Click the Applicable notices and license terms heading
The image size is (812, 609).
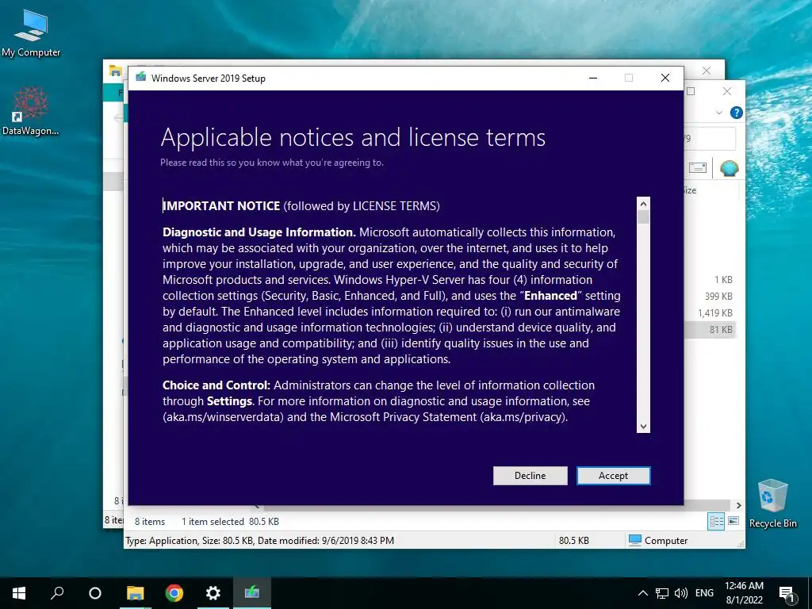point(353,138)
